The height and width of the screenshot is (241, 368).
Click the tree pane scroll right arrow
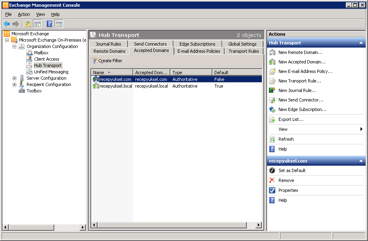[82, 227]
